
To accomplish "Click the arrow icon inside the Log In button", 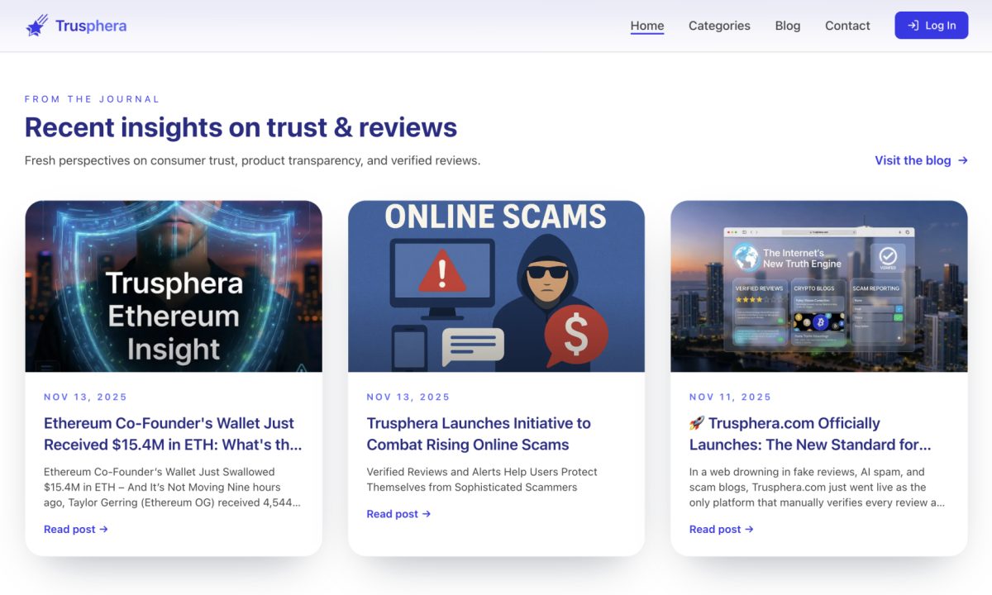I will (913, 25).
